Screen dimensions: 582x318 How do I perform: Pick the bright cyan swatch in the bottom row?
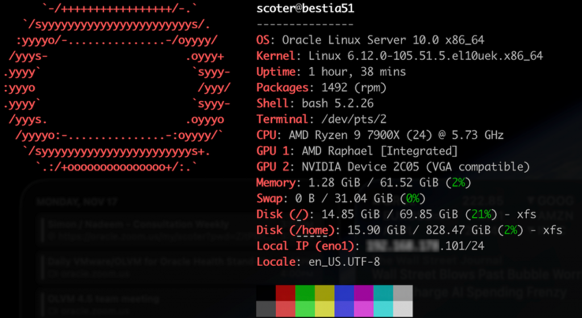click(384, 309)
